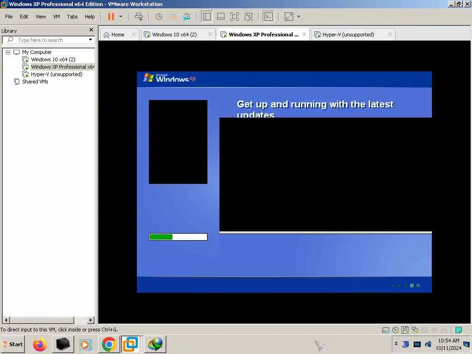The image size is (472, 354).
Task: Click the stretch guest display icon
Action: (x=289, y=17)
